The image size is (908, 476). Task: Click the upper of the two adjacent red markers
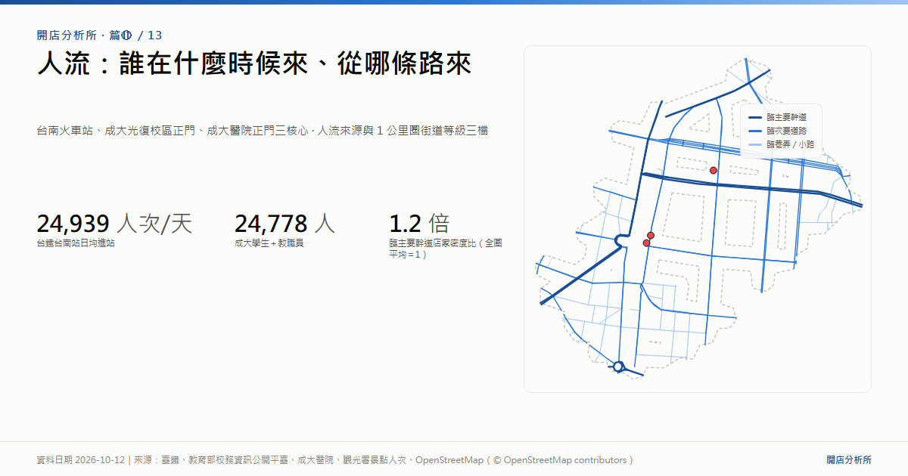(x=651, y=236)
